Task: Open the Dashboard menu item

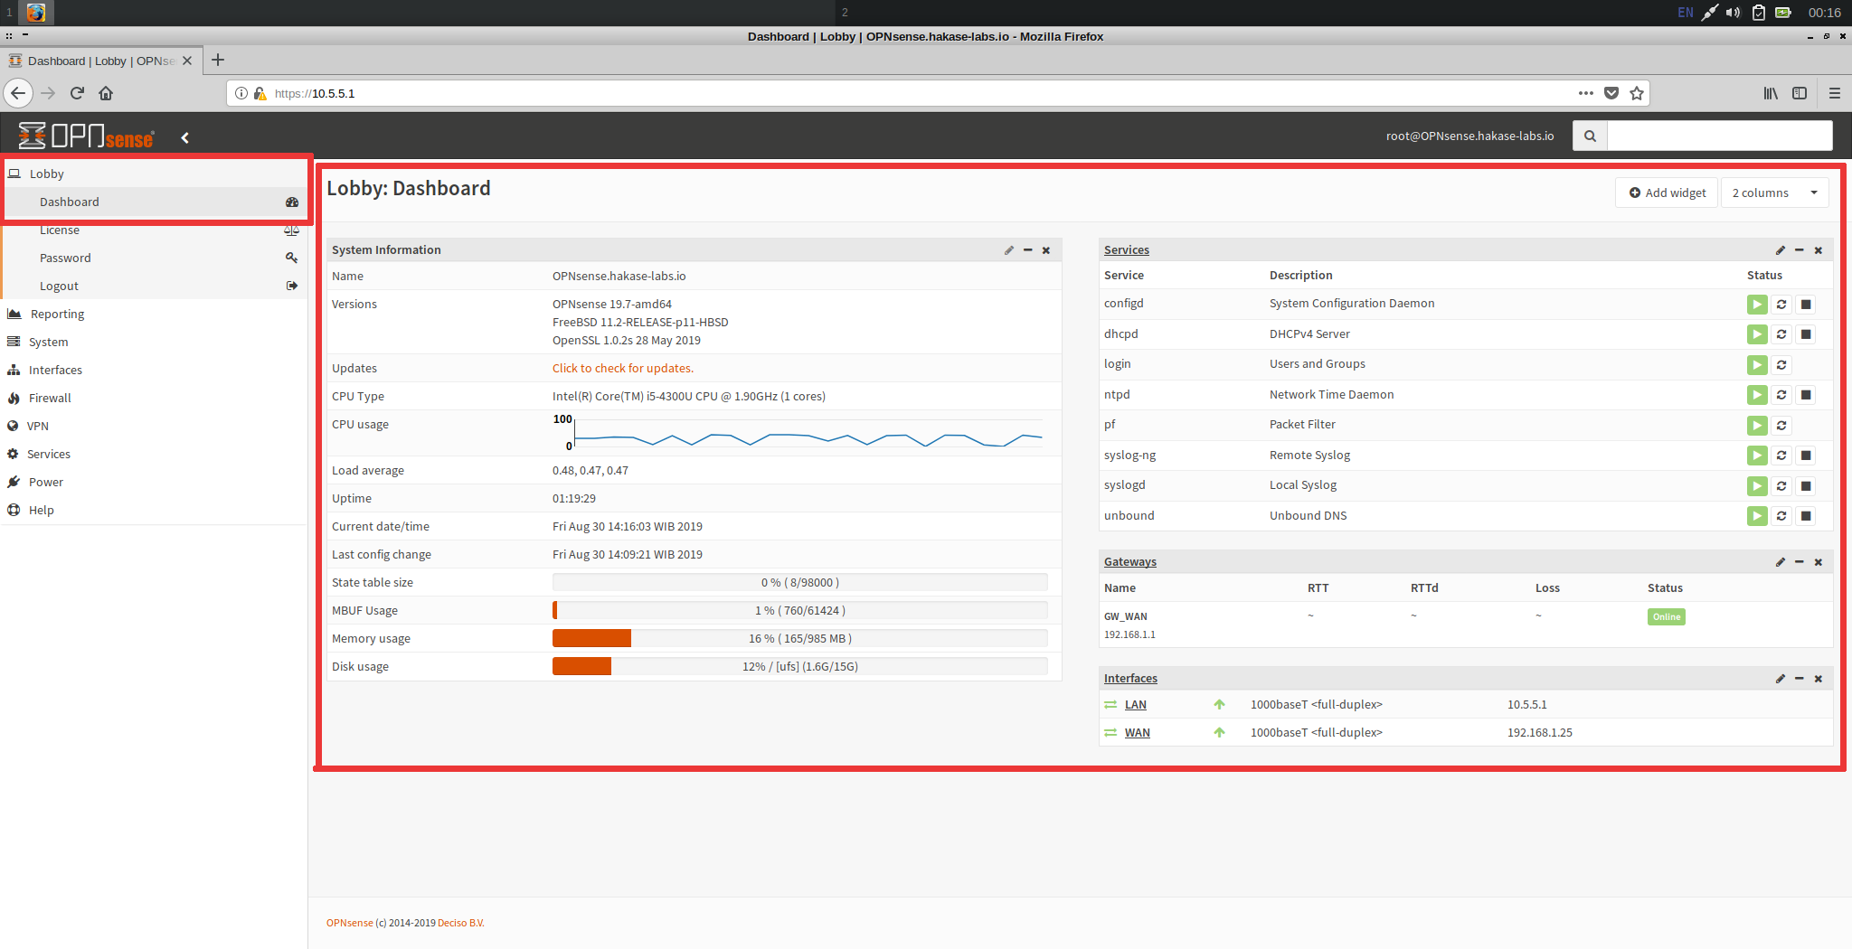Action: click(x=156, y=202)
